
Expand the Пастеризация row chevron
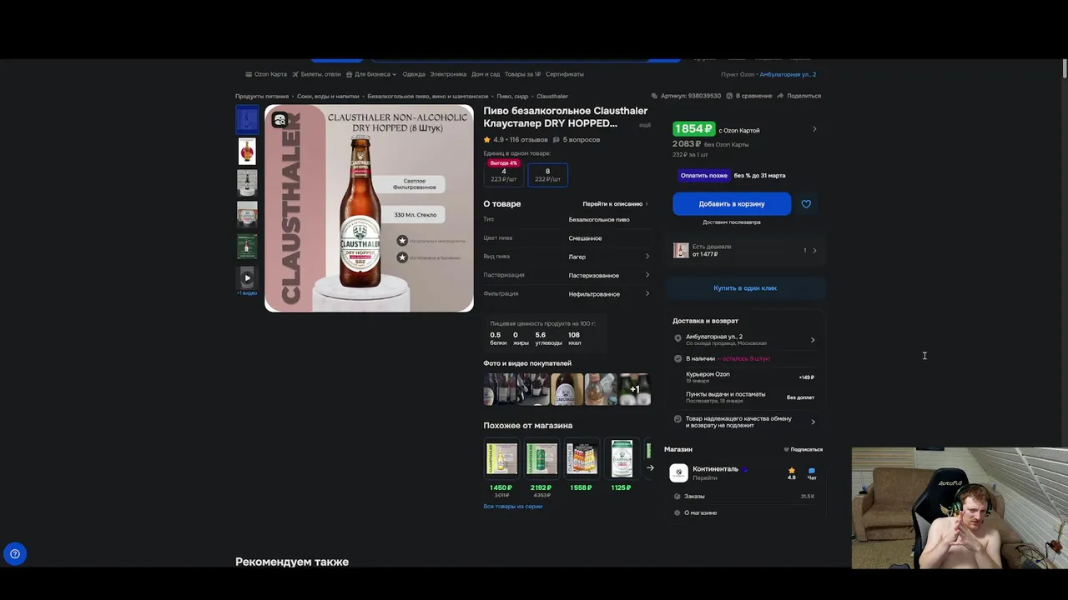(647, 275)
